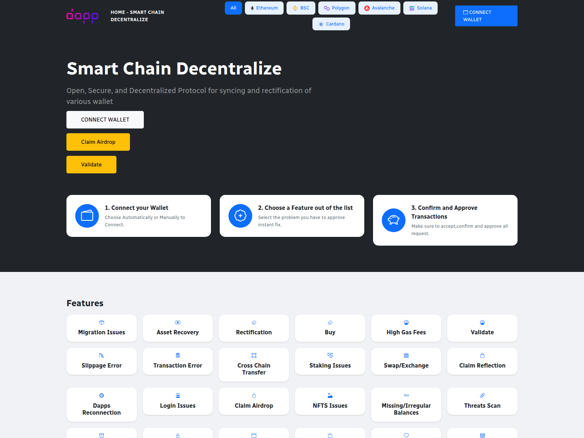Click the gauge icon above High Gas Fees
584x438 pixels.
(406, 322)
